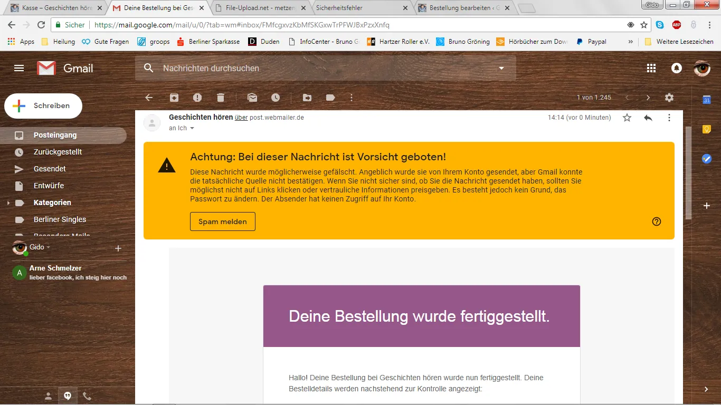The width and height of the screenshot is (721, 405).
Task: Start a new chat with the plus beside Gido
Action: pyautogui.click(x=118, y=248)
